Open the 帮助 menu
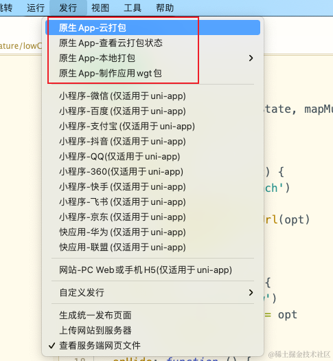 pyautogui.click(x=165, y=8)
